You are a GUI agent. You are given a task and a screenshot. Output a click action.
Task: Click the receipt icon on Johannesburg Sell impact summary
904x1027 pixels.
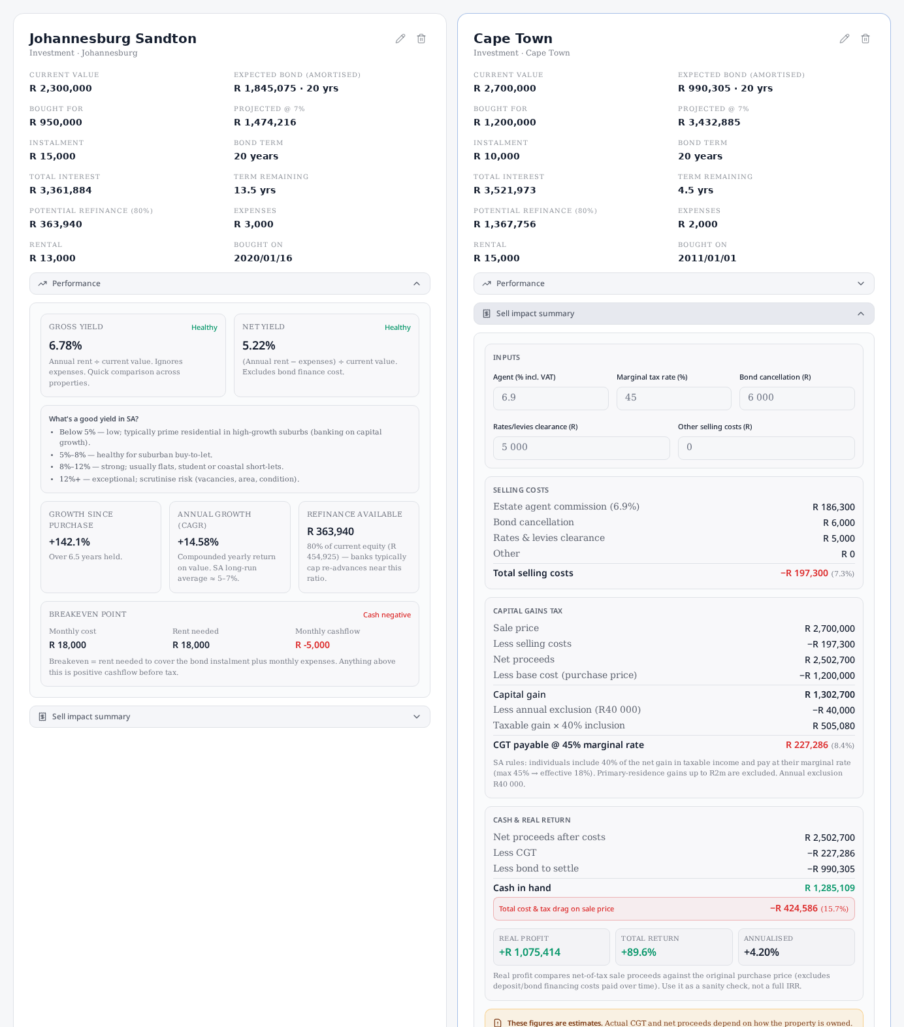point(42,717)
